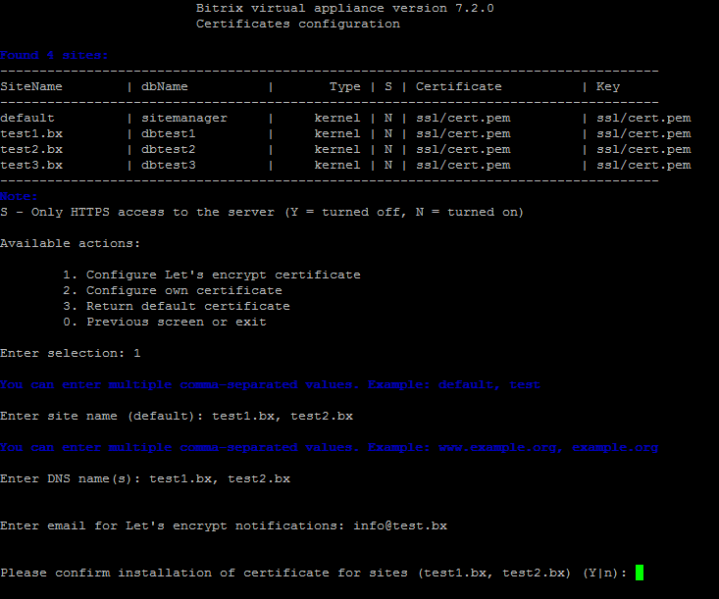Select '0. Previous screen or exit' option
The height and width of the screenshot is (599, 719).
[x=165, y=322]
